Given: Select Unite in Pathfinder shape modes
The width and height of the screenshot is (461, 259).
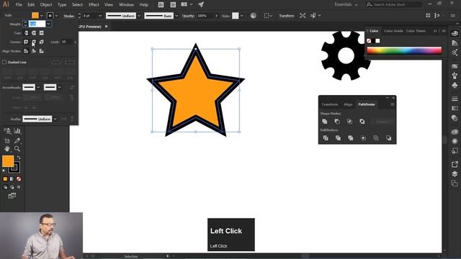Looking at the screenshot, I should (325, 122).
